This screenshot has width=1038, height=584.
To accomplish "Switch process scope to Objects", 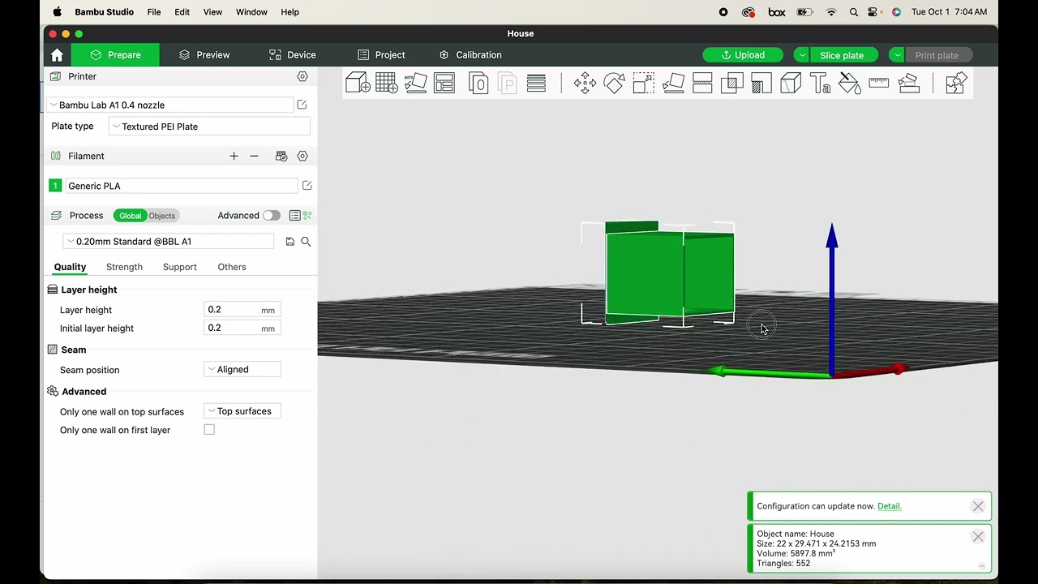I will pyautogui.click(x=162, y=216).
